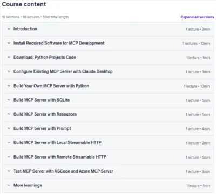Toggle chevron for Build Your Own MCP Server
The height and width of the screenshot is (194, 216).
(9, 86)
